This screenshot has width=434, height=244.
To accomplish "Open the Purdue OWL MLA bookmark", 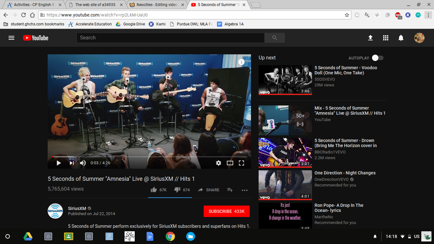I will (x=192, y=24).
